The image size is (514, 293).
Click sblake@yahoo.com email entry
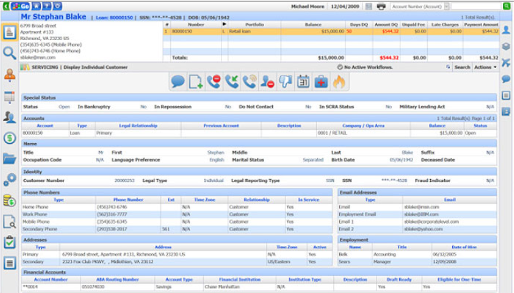[423, 229]
